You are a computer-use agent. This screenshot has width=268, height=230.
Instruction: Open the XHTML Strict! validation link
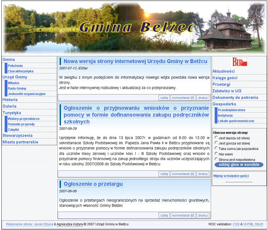coord(253,224)
